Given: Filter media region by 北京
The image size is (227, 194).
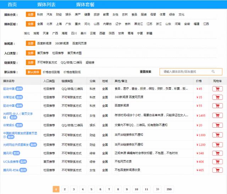Looking at the screenshot, I should click(x=49, y=24).
